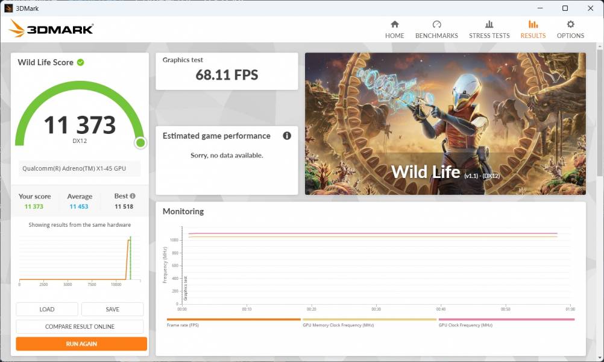
Task: Click Your score value 11 373
Action: coord(34,206)
